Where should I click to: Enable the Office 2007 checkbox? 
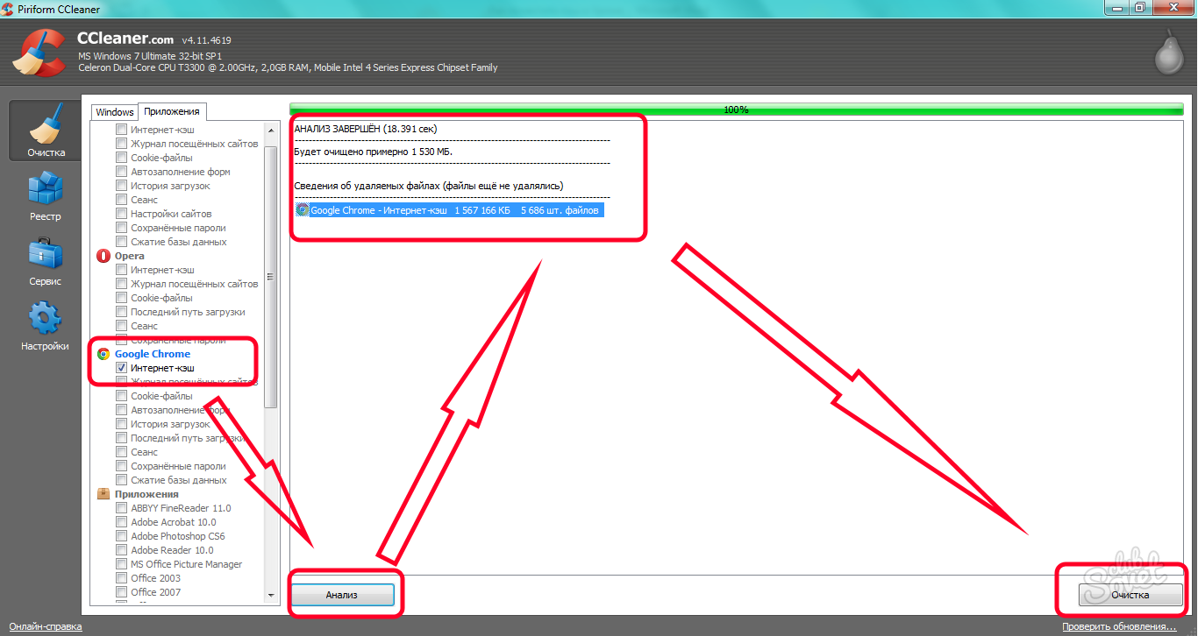point(122,592)
